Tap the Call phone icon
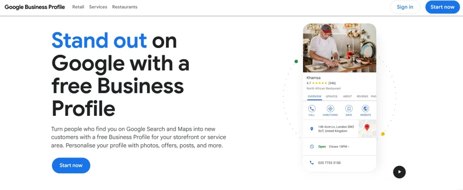The width and height of the screenshot is (463, 190). pyautogui.click(x=312, y=109)
